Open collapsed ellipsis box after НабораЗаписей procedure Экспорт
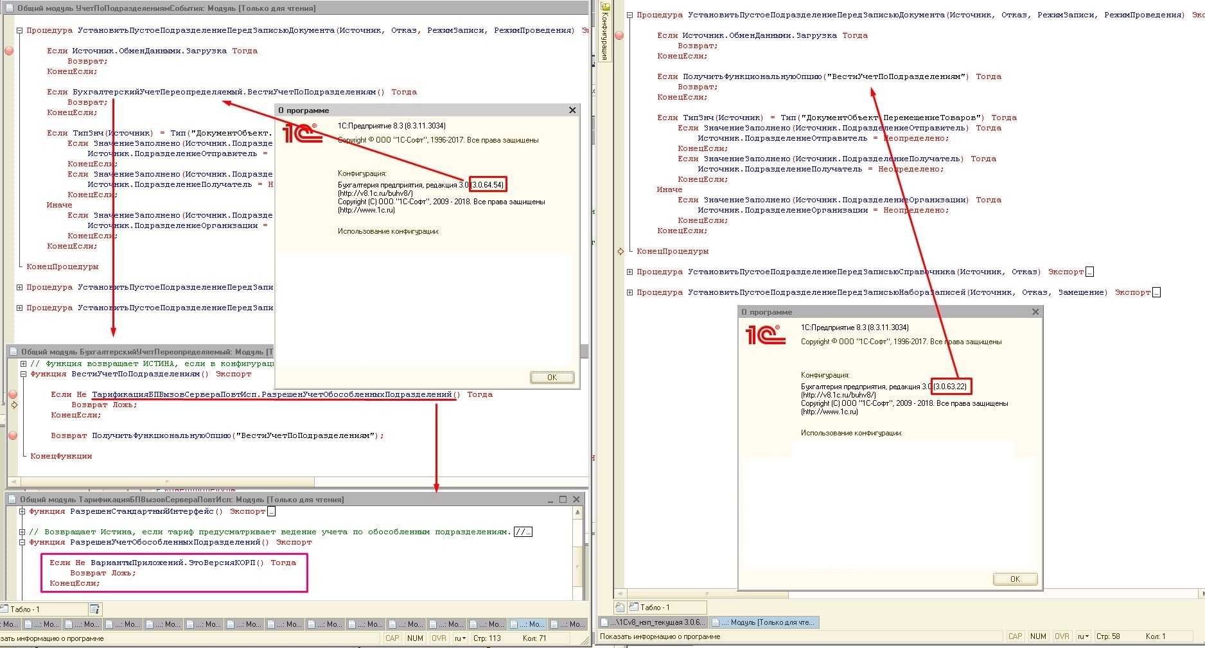This screenshot has width=1205, height=648. click(x=1156, y=292)
